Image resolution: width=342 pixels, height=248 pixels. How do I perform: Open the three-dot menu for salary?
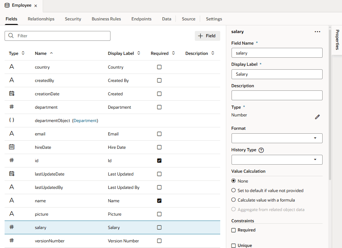[317, 32]
